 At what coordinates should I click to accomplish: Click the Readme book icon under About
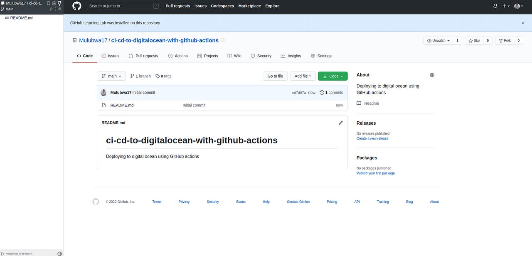pos(358,103)
